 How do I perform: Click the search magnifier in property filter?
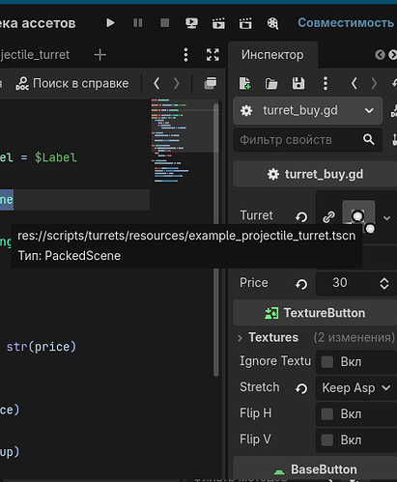[x=369, y=139]
